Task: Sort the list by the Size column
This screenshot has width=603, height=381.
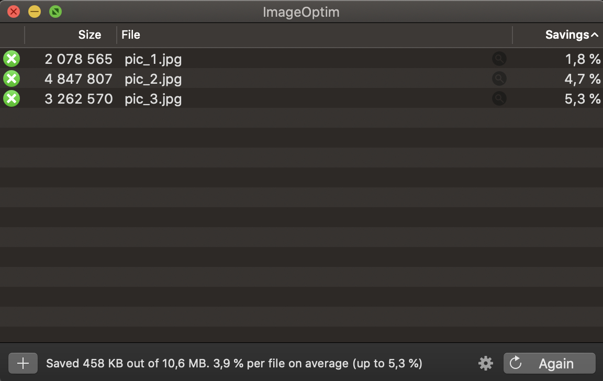Action: click(90, 35)
